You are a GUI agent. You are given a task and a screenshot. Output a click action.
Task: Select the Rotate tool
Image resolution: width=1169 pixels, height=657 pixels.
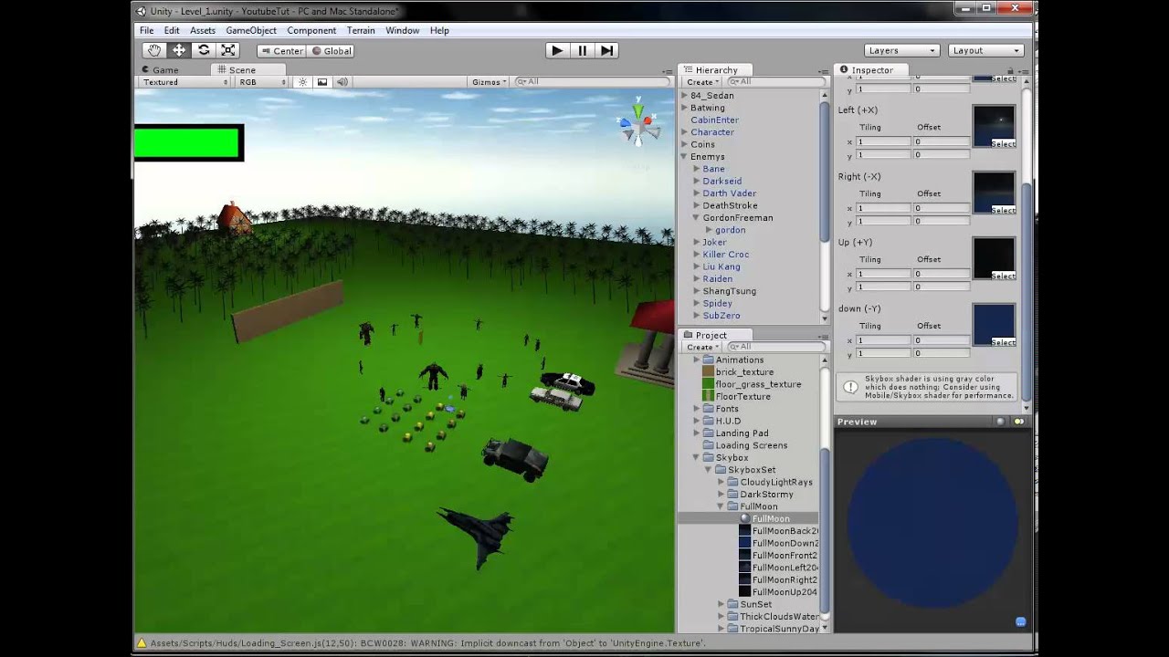(x=204, y=50)
